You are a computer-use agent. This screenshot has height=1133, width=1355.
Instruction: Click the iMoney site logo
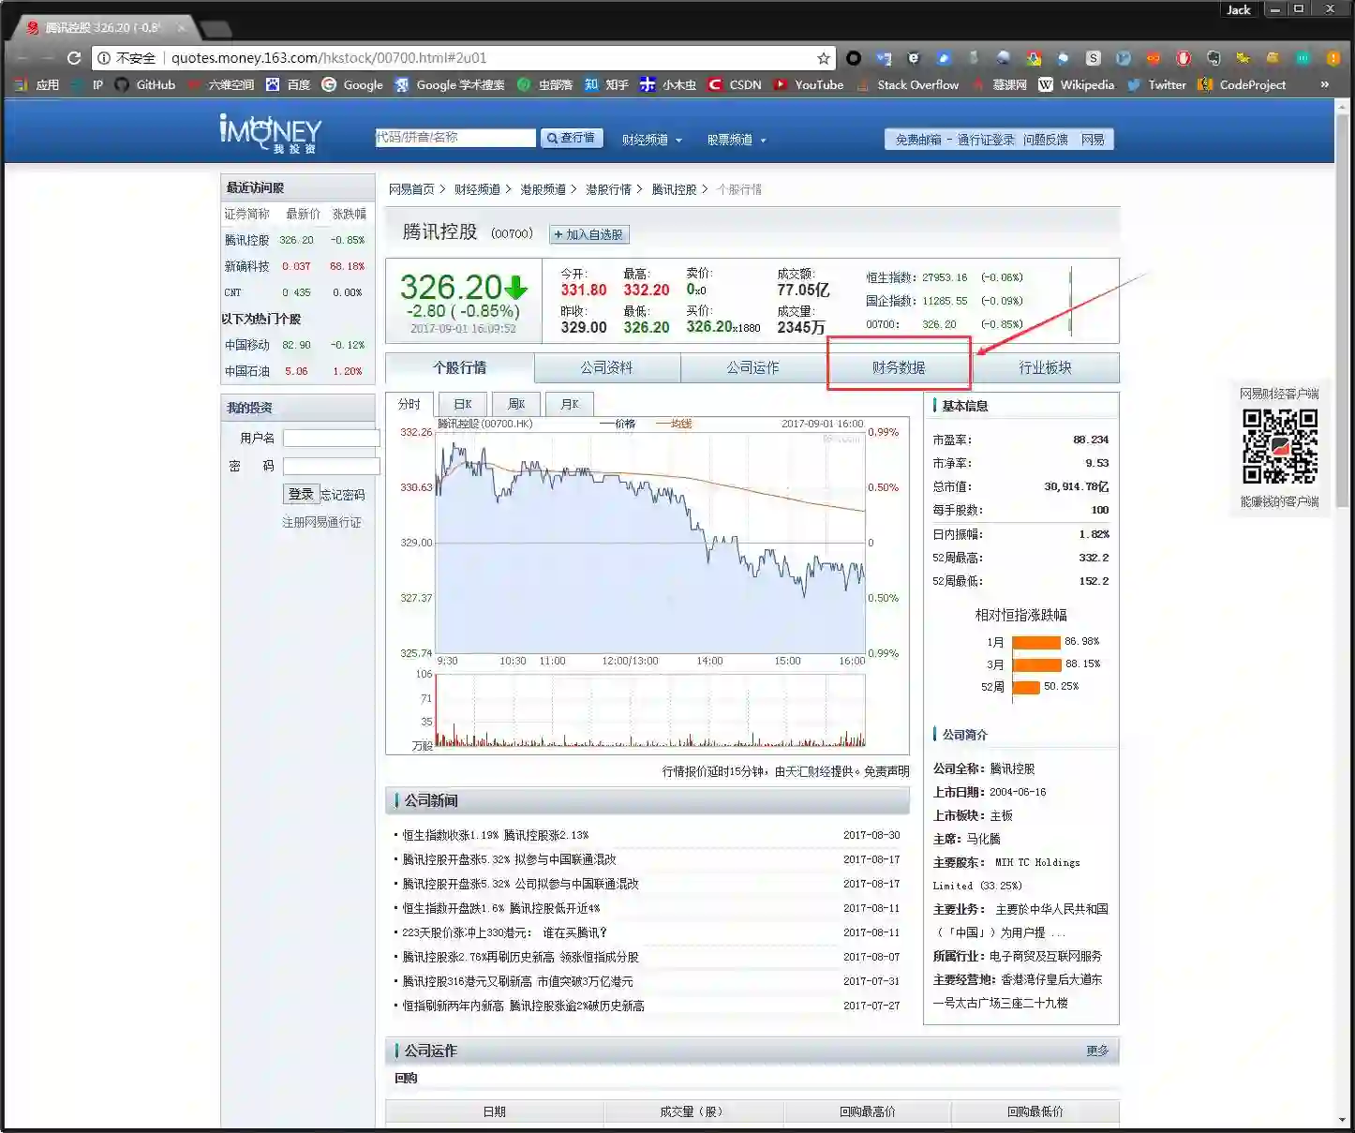tap(270, 134)
